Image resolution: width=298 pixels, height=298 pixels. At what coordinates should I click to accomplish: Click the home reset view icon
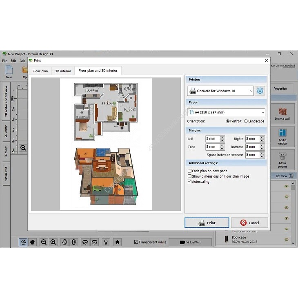click(117, 242)
